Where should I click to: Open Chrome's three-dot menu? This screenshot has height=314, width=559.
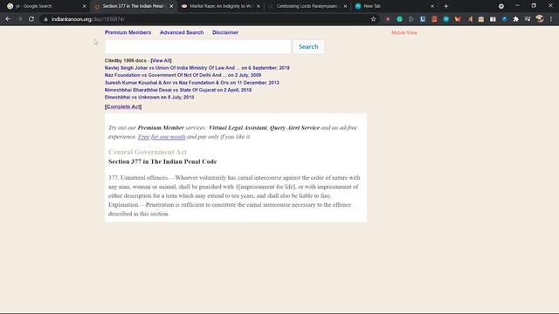coord(551,19)
